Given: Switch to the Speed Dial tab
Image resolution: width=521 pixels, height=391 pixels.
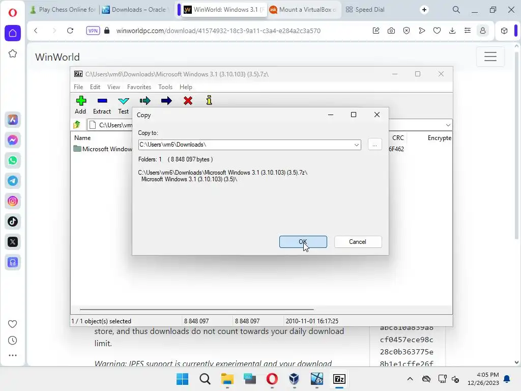Looking at the screenshot, I should point(365,10).
